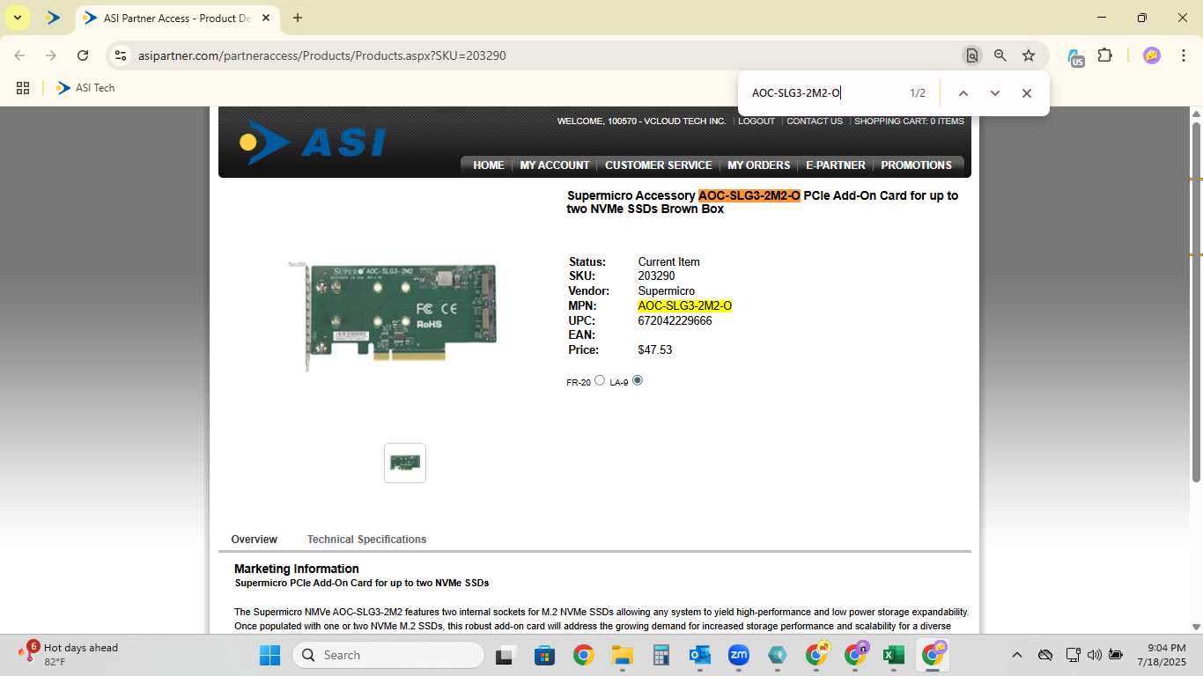
Task: Click the small product thumbnail image
Action: [x=405, y=463]
